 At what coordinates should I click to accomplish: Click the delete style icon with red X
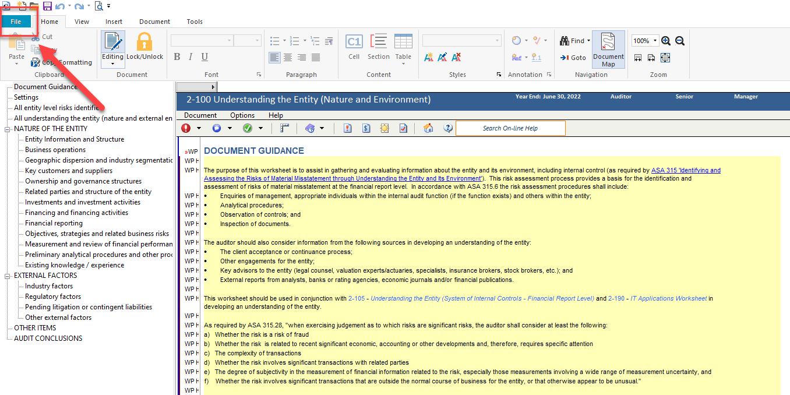pyautogui.click(x=457, y=57)
